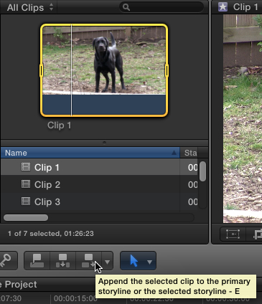Click the connect clip to primary storyline button
This screenshot has width=262, height=304.
(37, 260)
